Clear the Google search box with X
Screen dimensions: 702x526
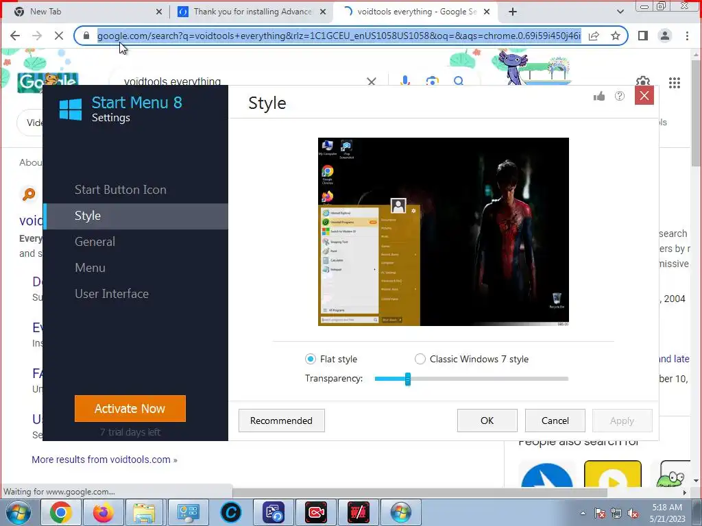click(x=372, y=82)
